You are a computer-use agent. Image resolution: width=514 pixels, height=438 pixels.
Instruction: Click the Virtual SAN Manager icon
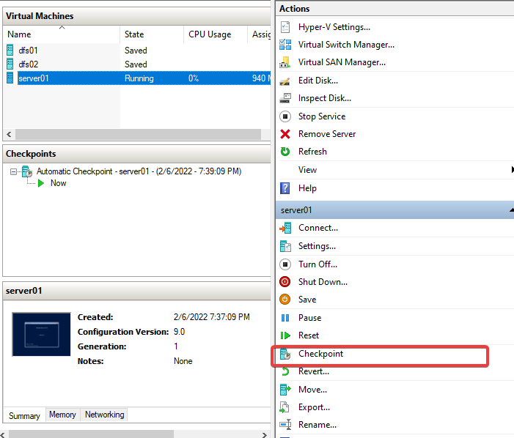[285, 62]
